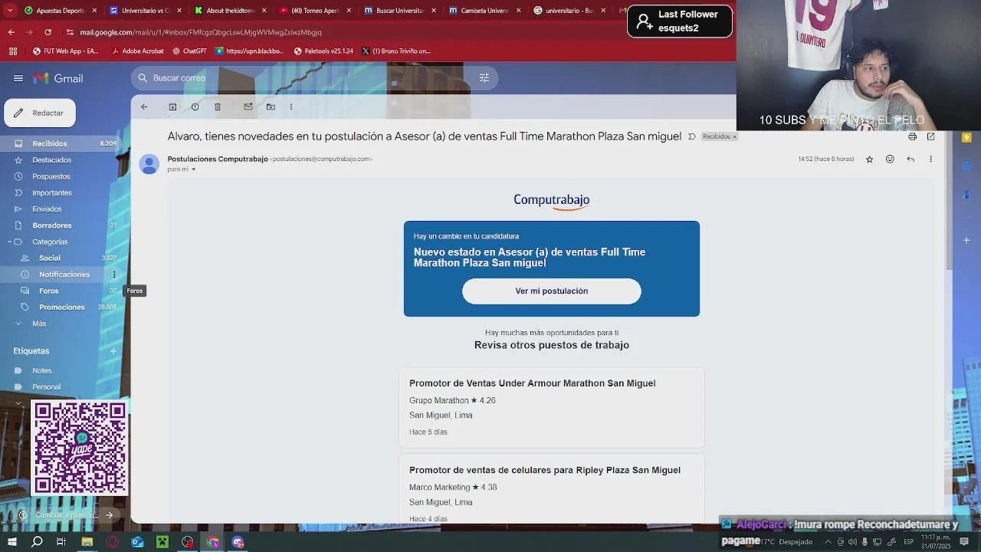Print the email conversation
Screen dimensions: 981x552
[x=912, y=136]
